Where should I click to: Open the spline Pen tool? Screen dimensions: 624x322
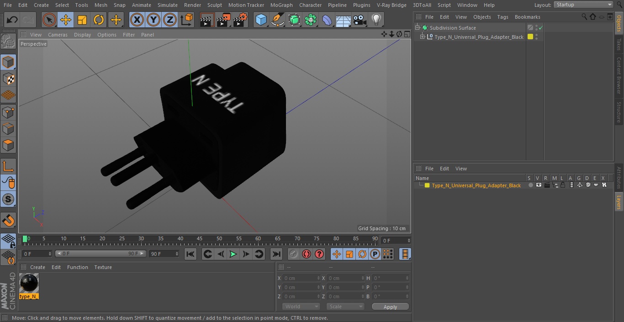click(277, 20)
